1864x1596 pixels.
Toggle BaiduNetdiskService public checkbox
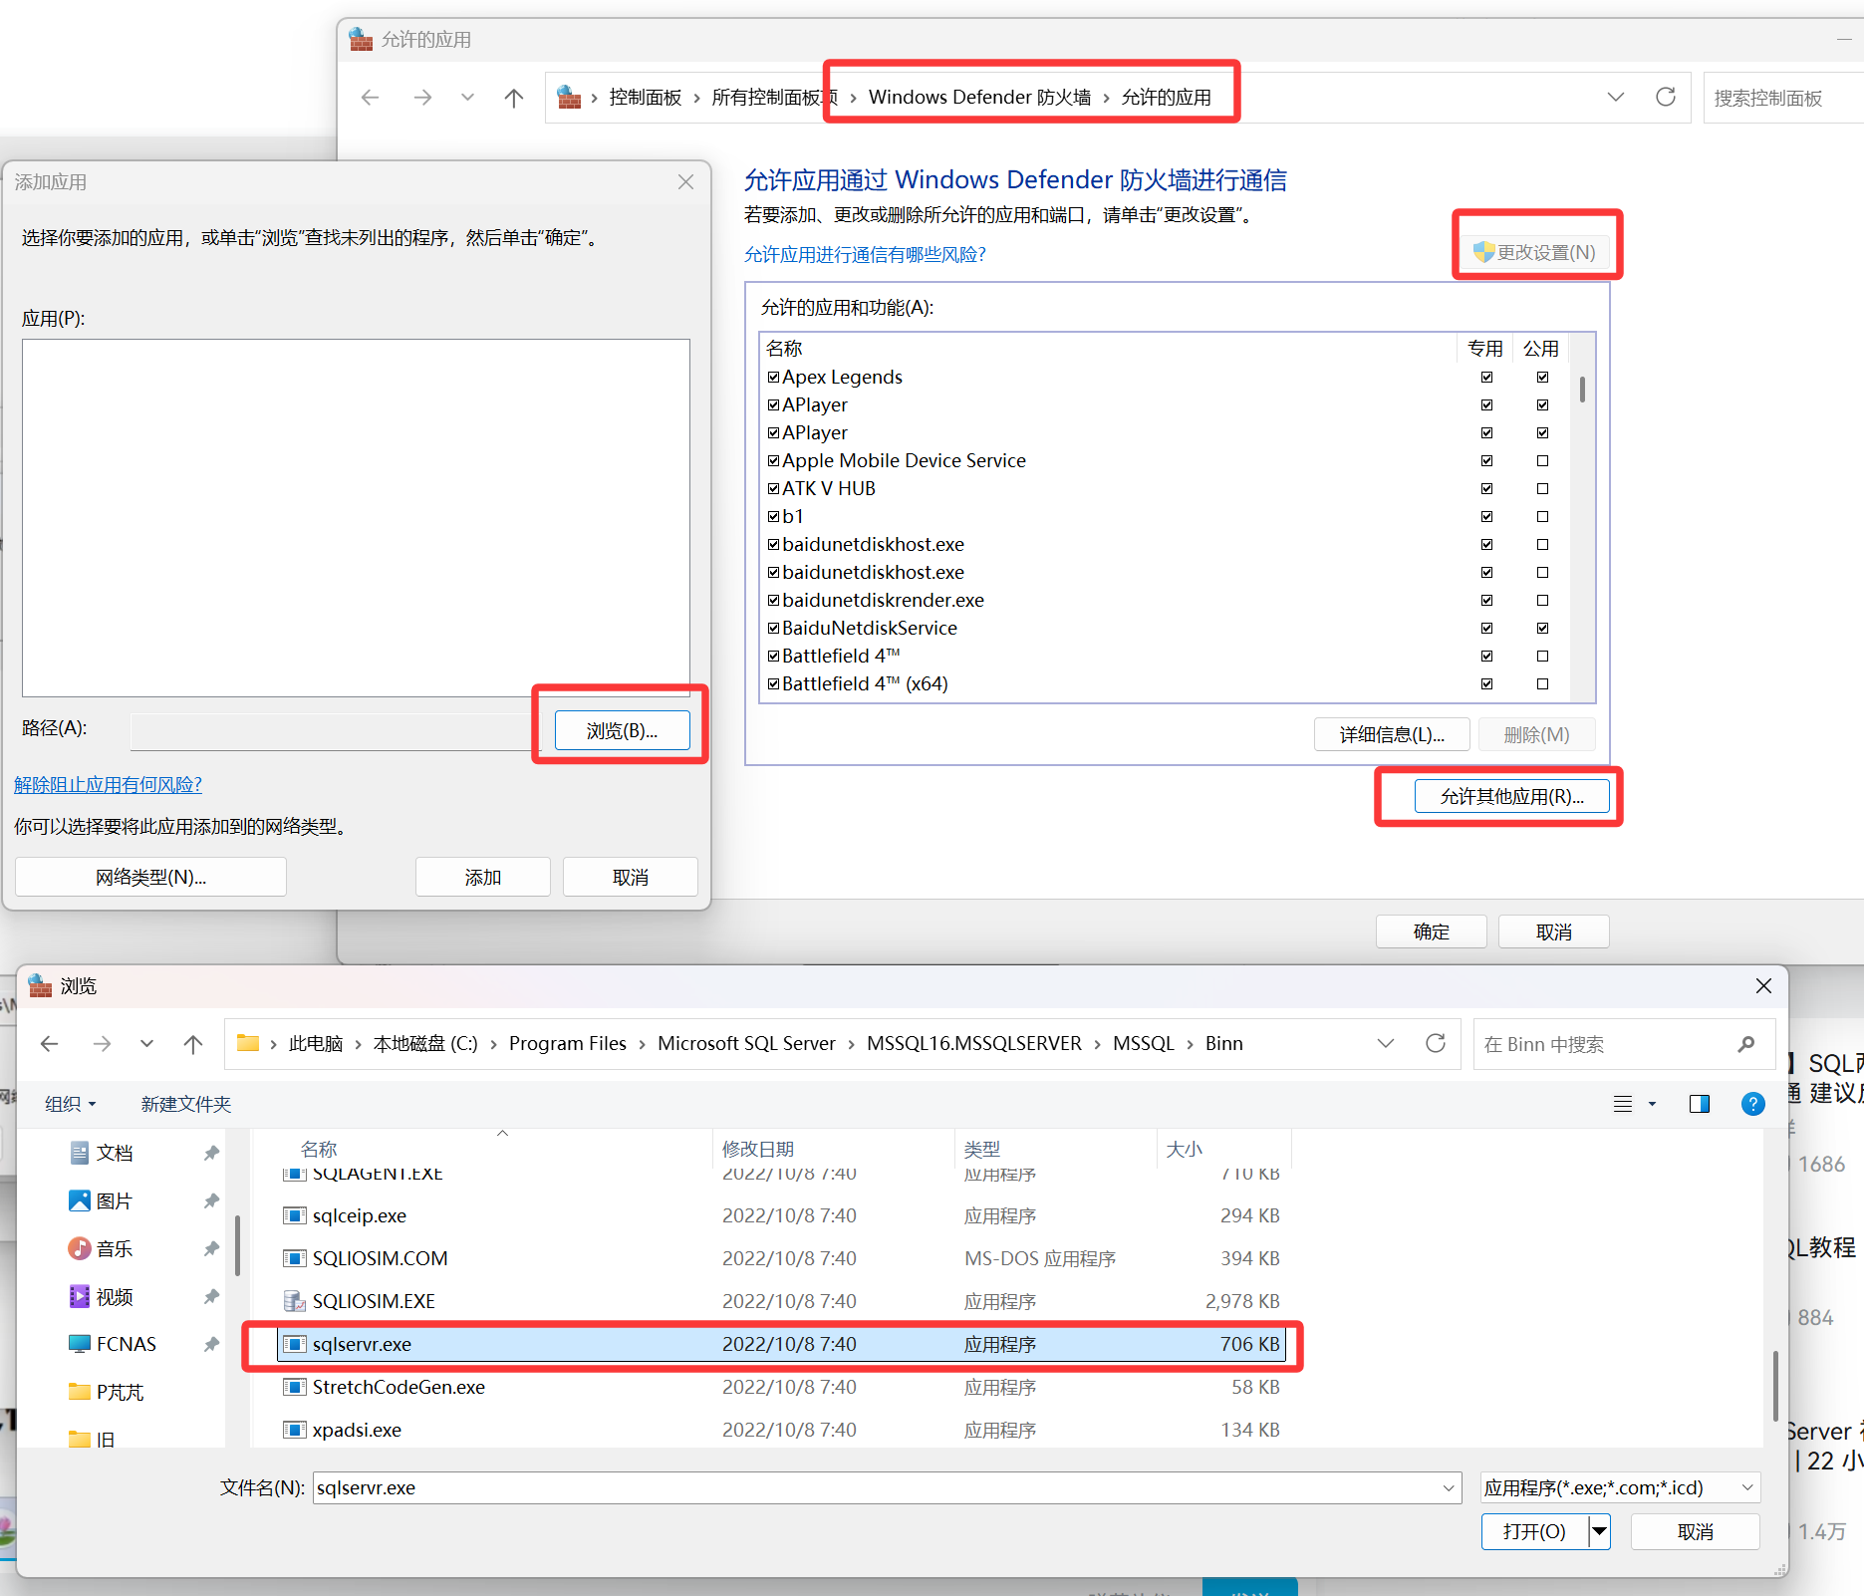tap(1542, 628)
